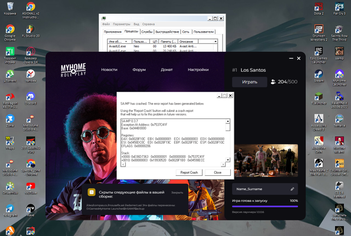Open the Recycle Bin desktop icon
This screenshot has height=236, width=351.
[x=10, y=9]
